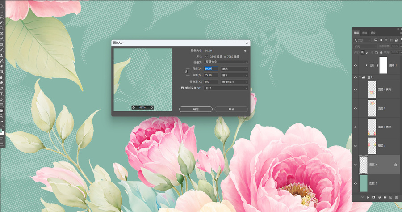Click the height input field
Image resolution: width=402 pixels, height=212 pixels.
pyautogui.click(x=211, y=75)
